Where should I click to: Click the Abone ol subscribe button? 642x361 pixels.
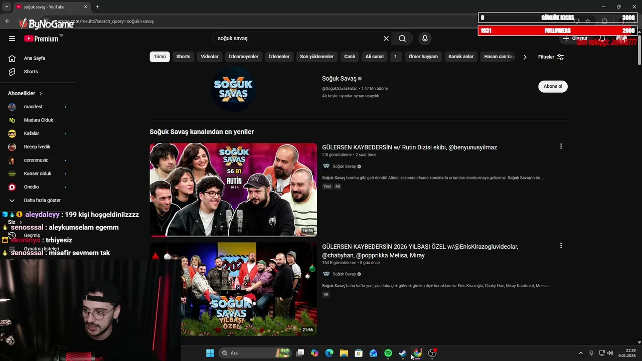553,86
